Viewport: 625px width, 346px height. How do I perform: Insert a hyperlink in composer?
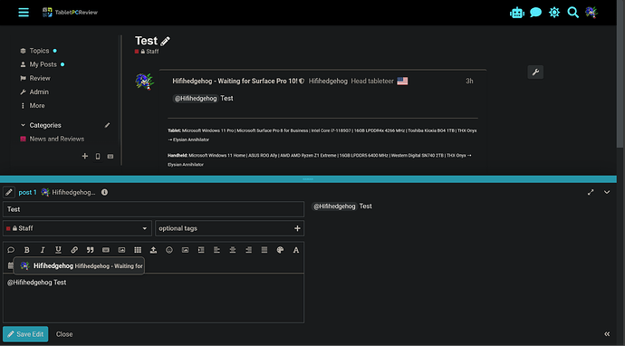(74, 250)
